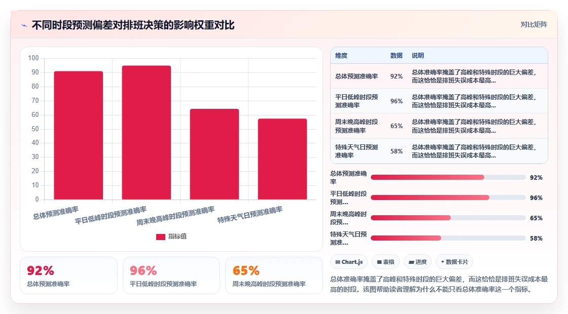This screenshot has height=314, width=568.
Task: Click the 数据 column header
Action: (396, 56)
